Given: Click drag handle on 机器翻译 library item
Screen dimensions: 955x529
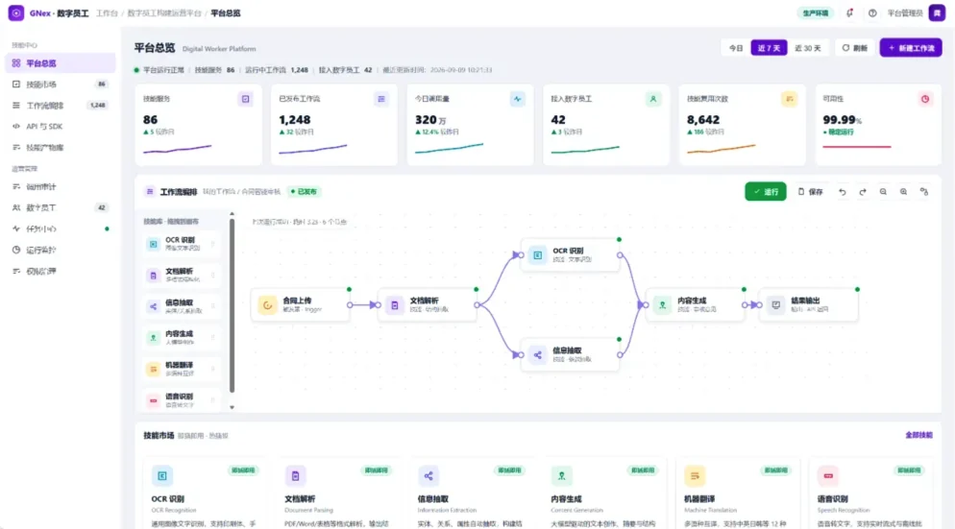Looking at the screenshot, I should point(212,369).
